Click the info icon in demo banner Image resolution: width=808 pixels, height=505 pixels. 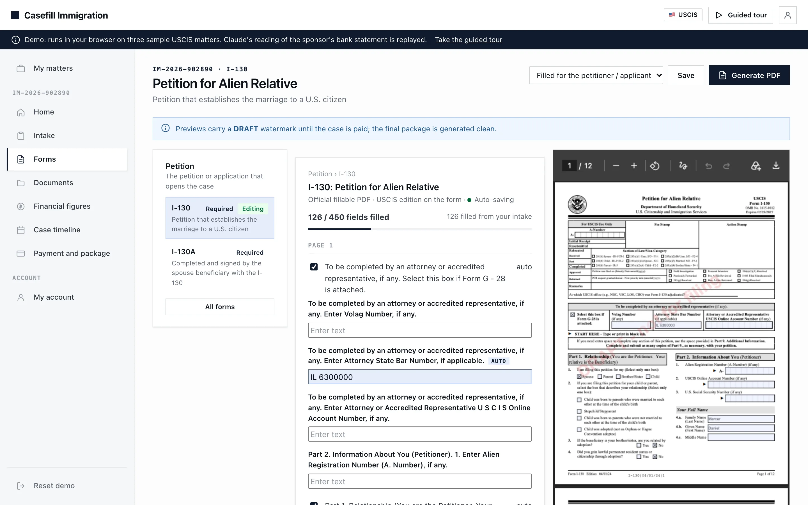click(15, 40)
